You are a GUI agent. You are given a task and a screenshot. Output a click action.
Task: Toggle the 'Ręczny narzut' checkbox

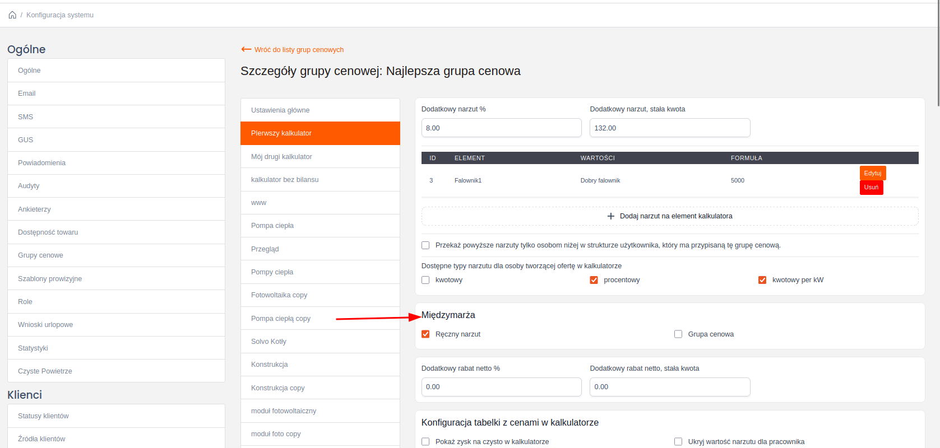[425, 334]
